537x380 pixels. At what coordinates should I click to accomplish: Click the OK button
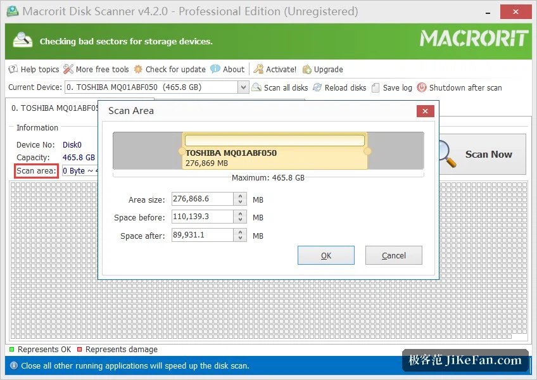pyautogui.click(x=326, y=255)
